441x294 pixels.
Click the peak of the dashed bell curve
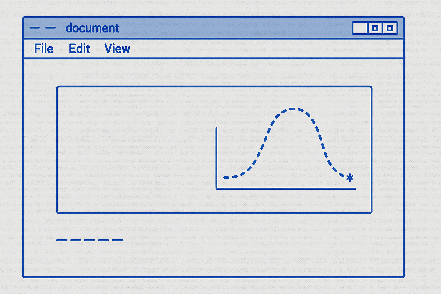tap(292, 109)
